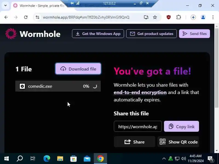Open the Chrome profile avatar

(x=203, y=17)
